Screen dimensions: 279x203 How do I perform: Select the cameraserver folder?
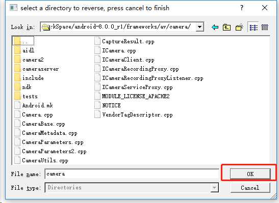pyautogui.click(x=37, y=69)
